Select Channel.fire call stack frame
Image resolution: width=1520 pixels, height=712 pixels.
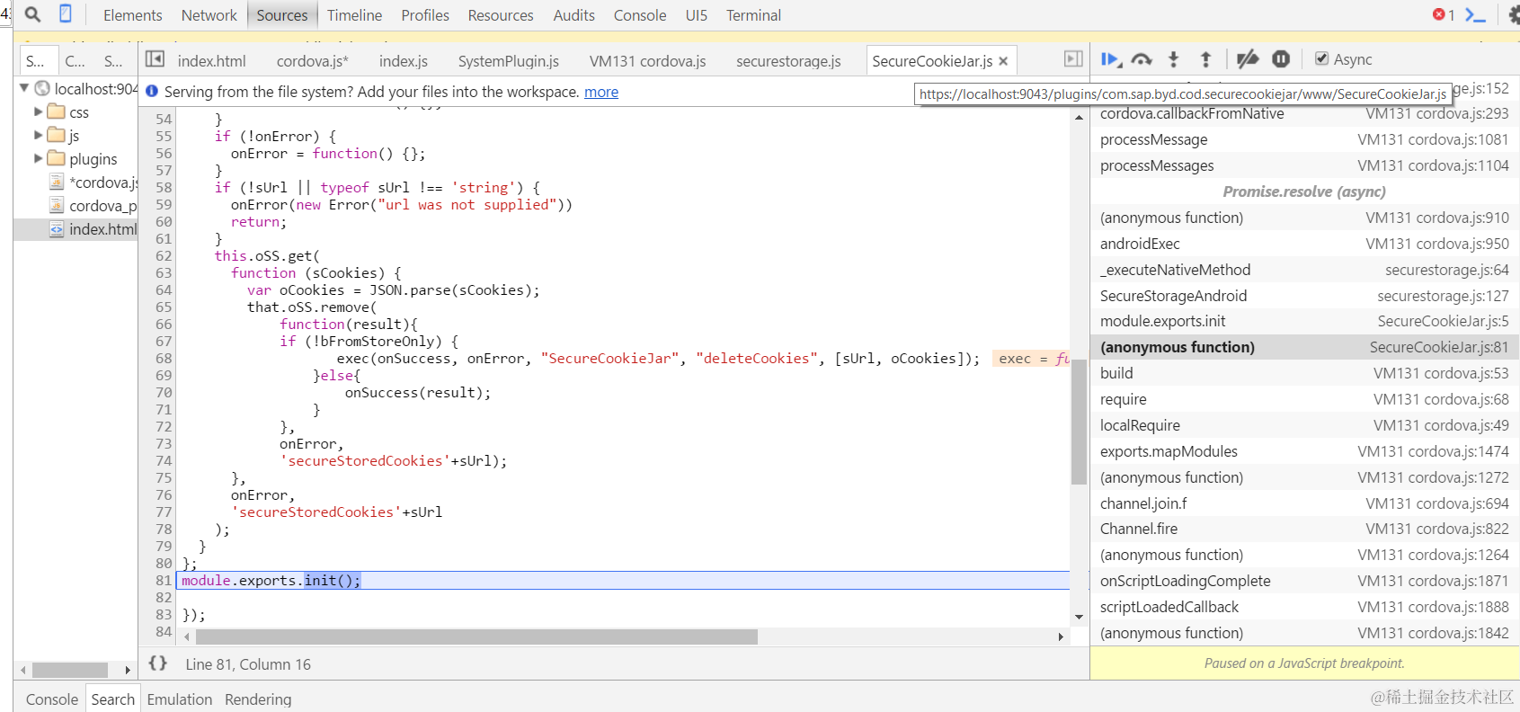(x=1304, y=529)
